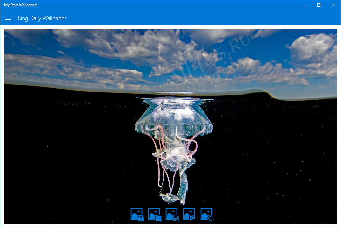Open the hamburger navigation menu
The image size is (341, 228).
pos(8,18)
